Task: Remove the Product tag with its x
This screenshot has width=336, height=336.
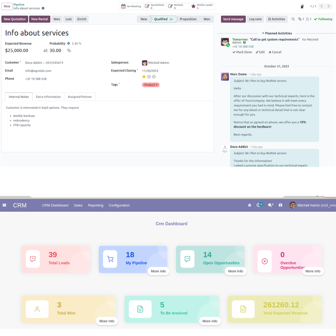Action: [157, 85]
